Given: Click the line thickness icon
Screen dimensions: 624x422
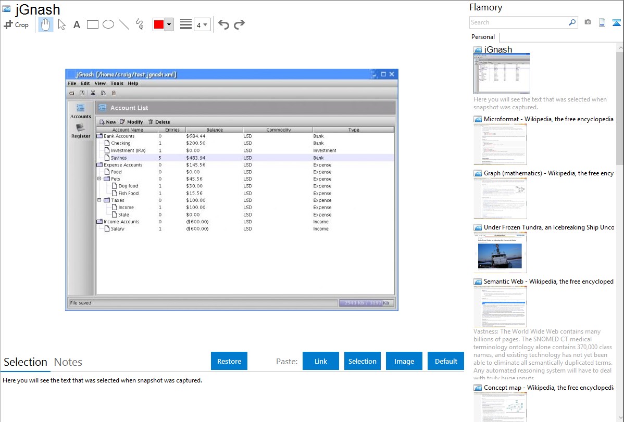Looking at the screenshot, I should [186, 24].
